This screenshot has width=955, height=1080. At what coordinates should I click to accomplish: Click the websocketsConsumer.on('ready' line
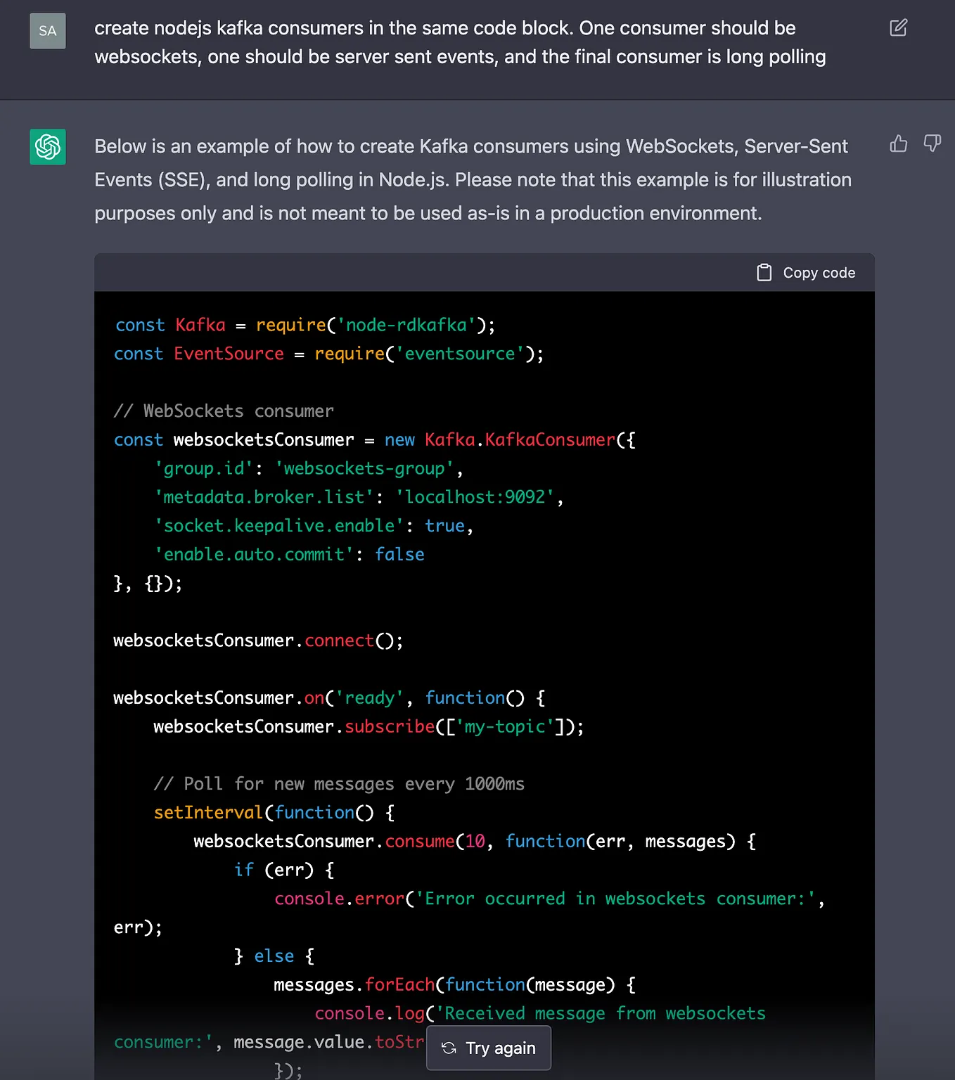click(x=330, y=698)
